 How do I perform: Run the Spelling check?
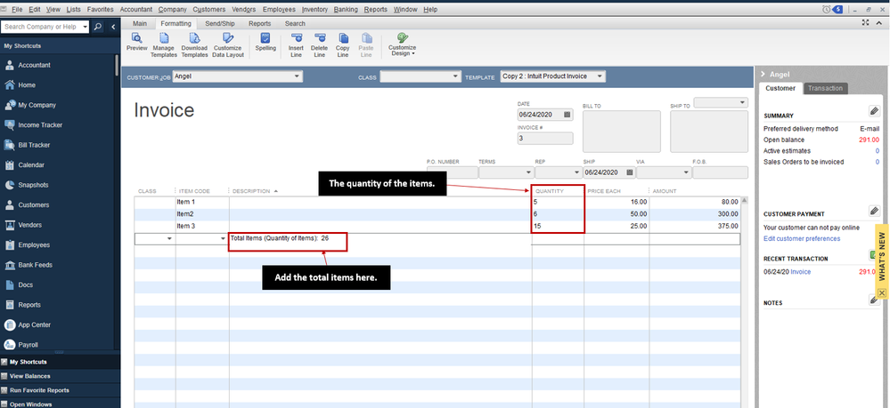tap(265, 43)
